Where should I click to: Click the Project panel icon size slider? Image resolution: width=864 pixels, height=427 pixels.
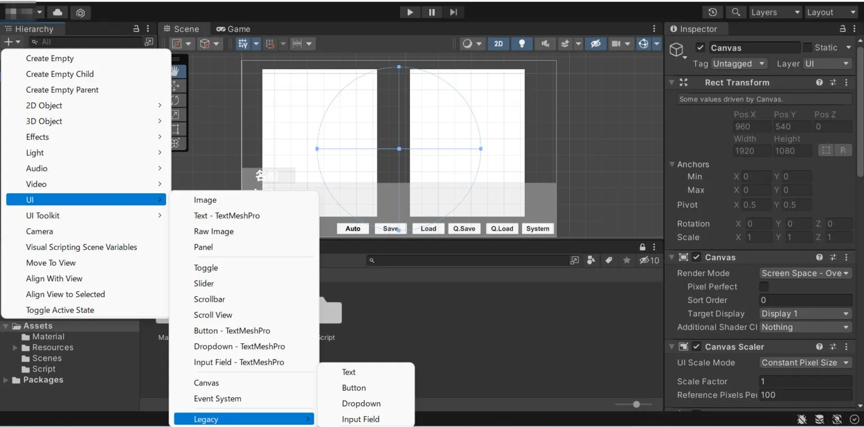tap(636, 404)
